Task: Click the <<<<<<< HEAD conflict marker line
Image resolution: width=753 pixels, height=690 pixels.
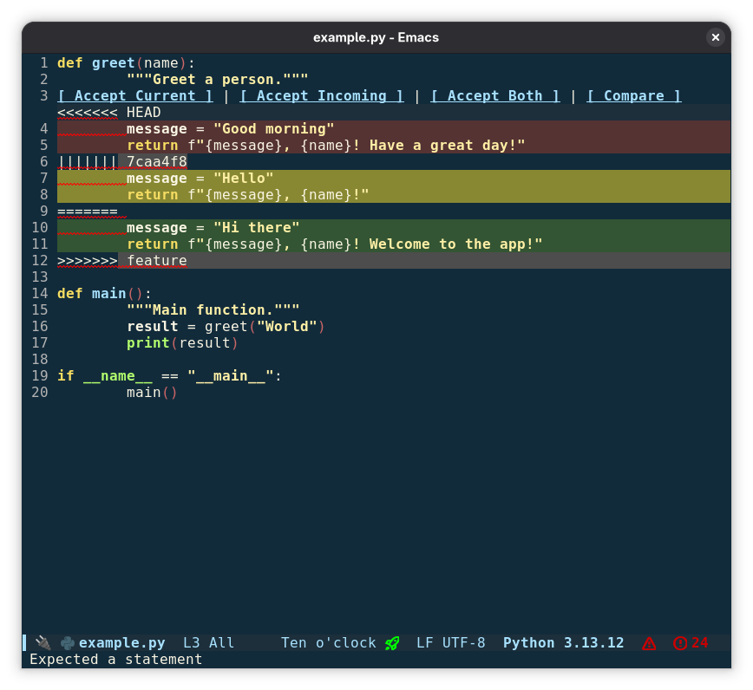Action: pyautogui.click(x=109, y=113)
